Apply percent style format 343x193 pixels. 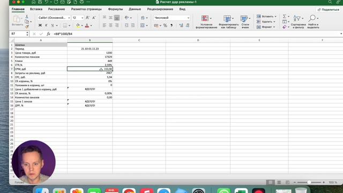165,26
